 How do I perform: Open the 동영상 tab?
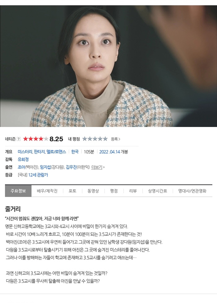point(93,191)
